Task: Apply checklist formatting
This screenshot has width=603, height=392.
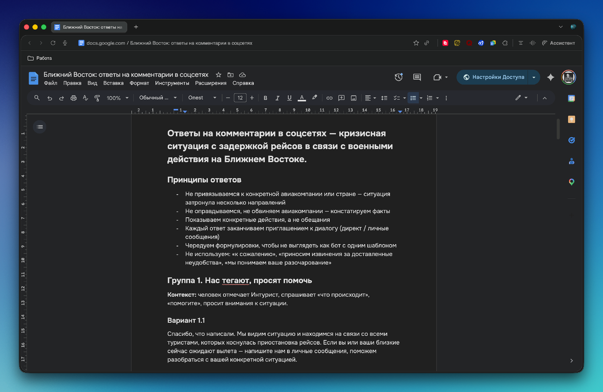Action: (x=396, y=98)
